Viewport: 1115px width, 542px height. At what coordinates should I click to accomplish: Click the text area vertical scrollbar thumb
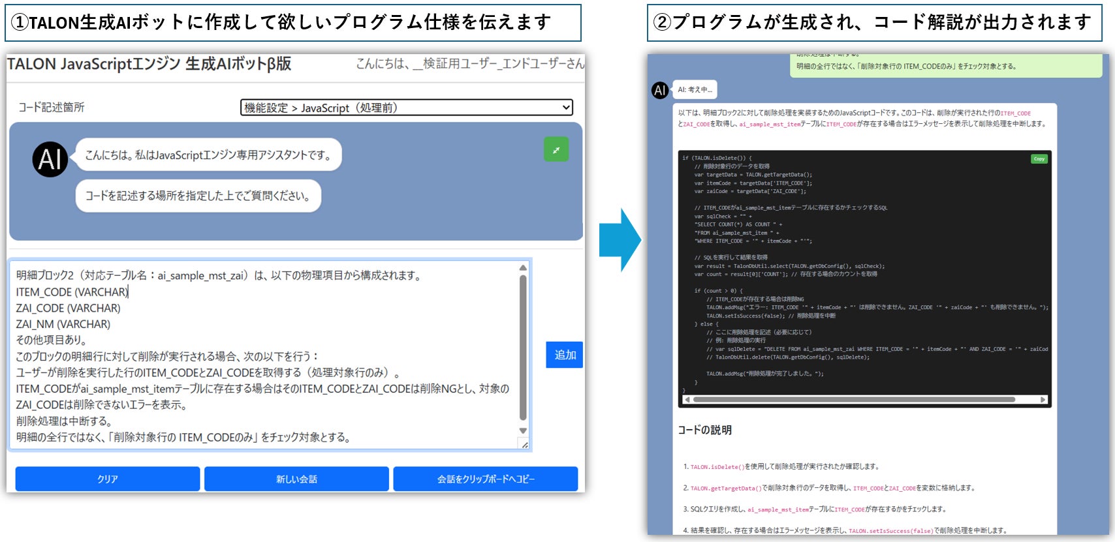pyautogui.click(x=523, y=348)
